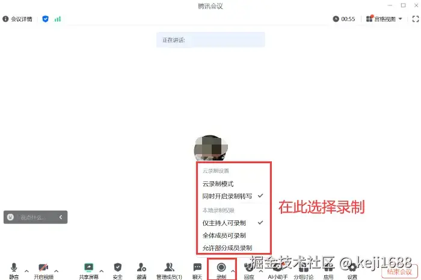Open the 宫格视图 layout dropdown

pos(384,19)
